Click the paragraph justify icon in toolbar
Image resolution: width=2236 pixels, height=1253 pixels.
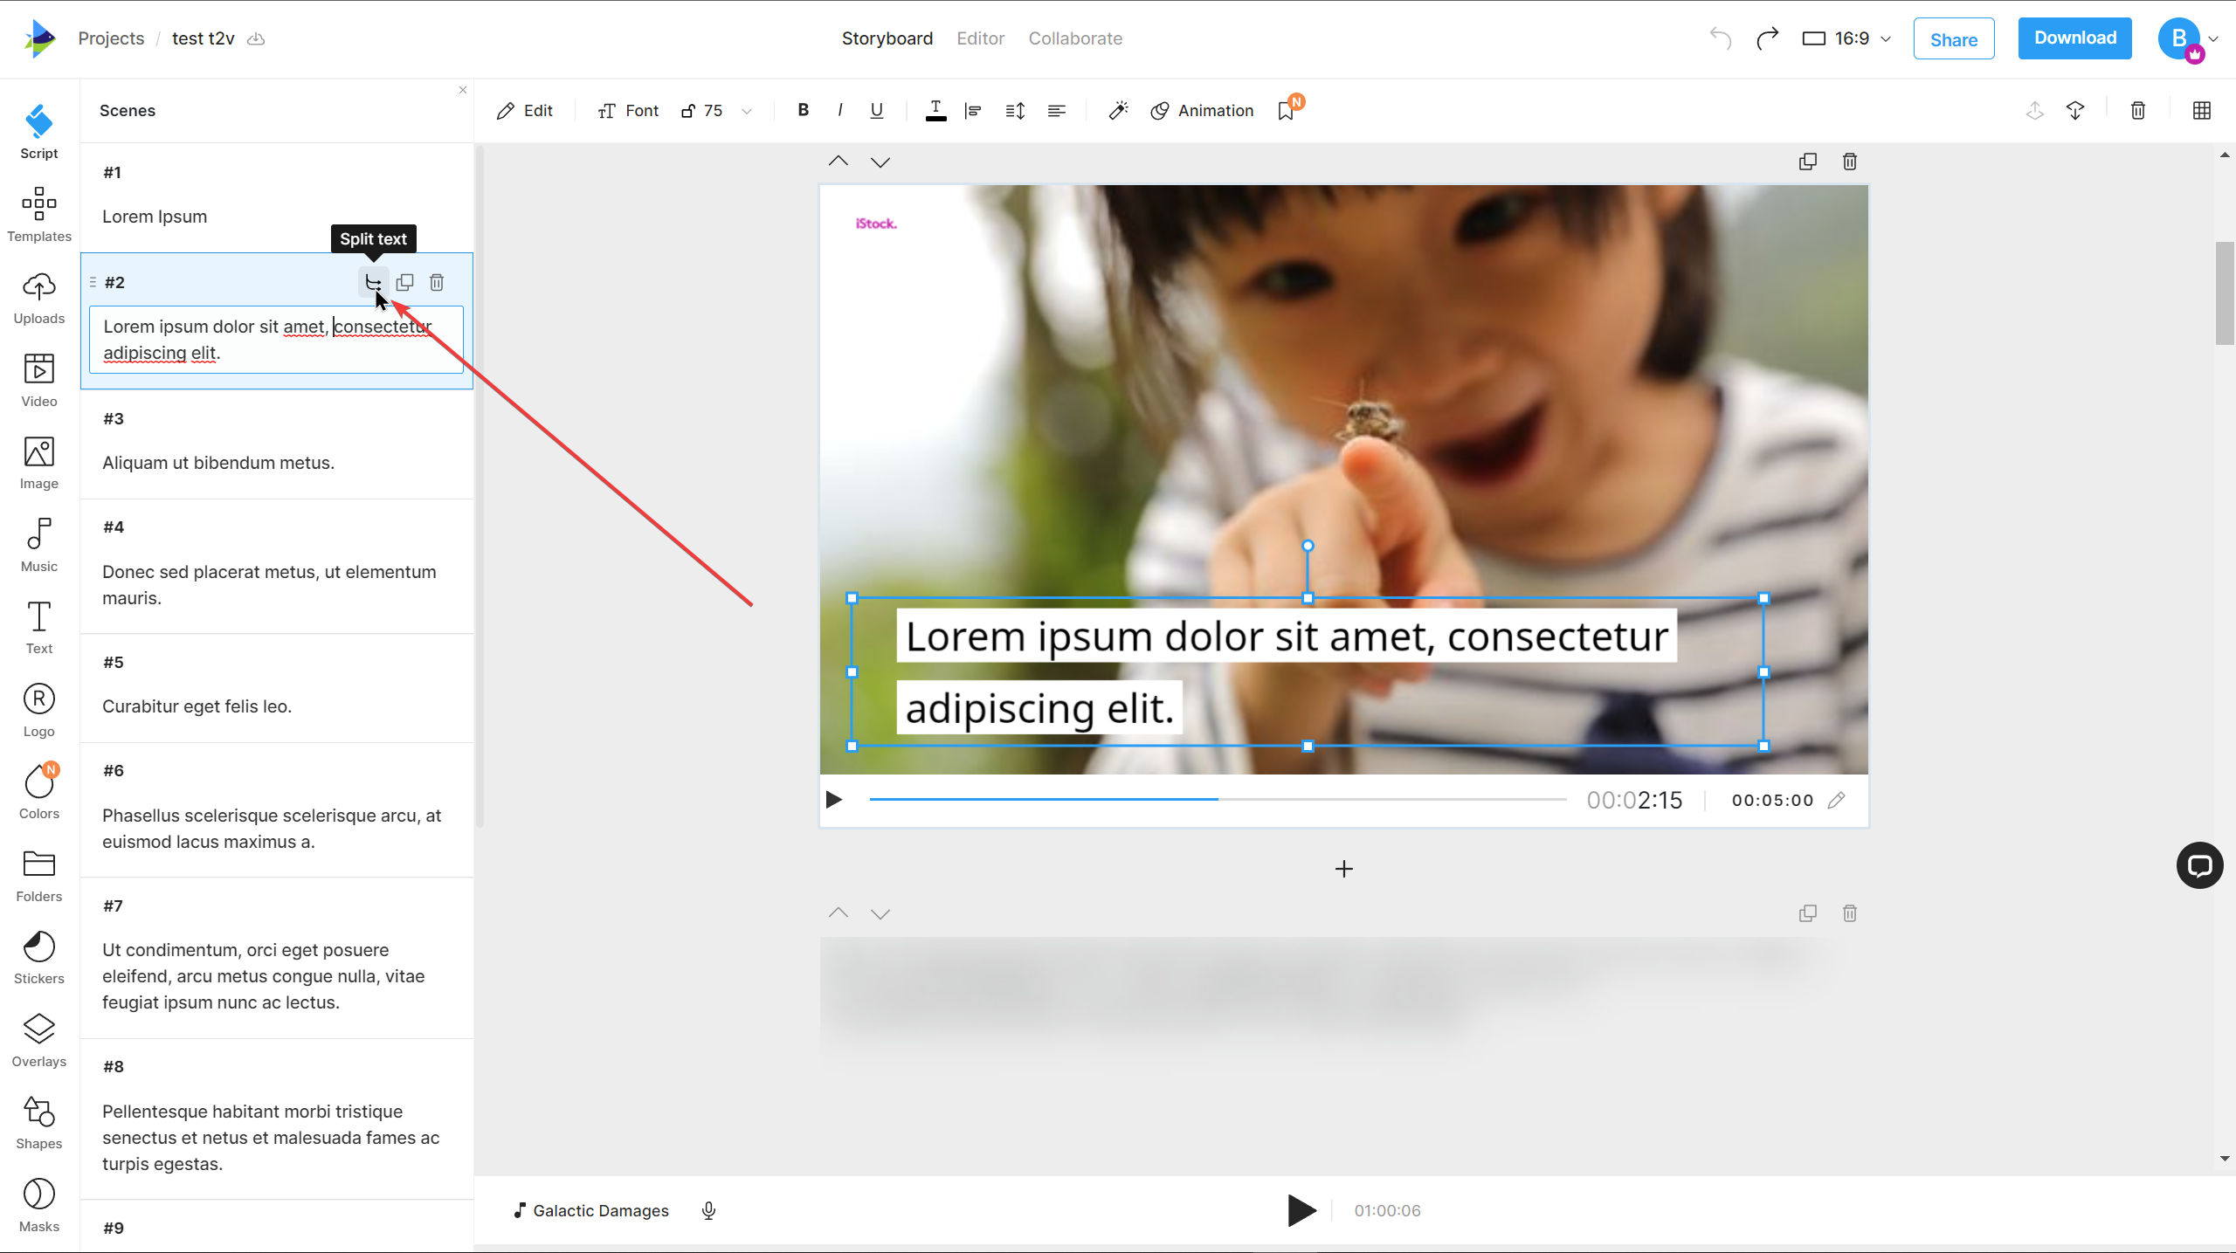(x=1057, y=111)
